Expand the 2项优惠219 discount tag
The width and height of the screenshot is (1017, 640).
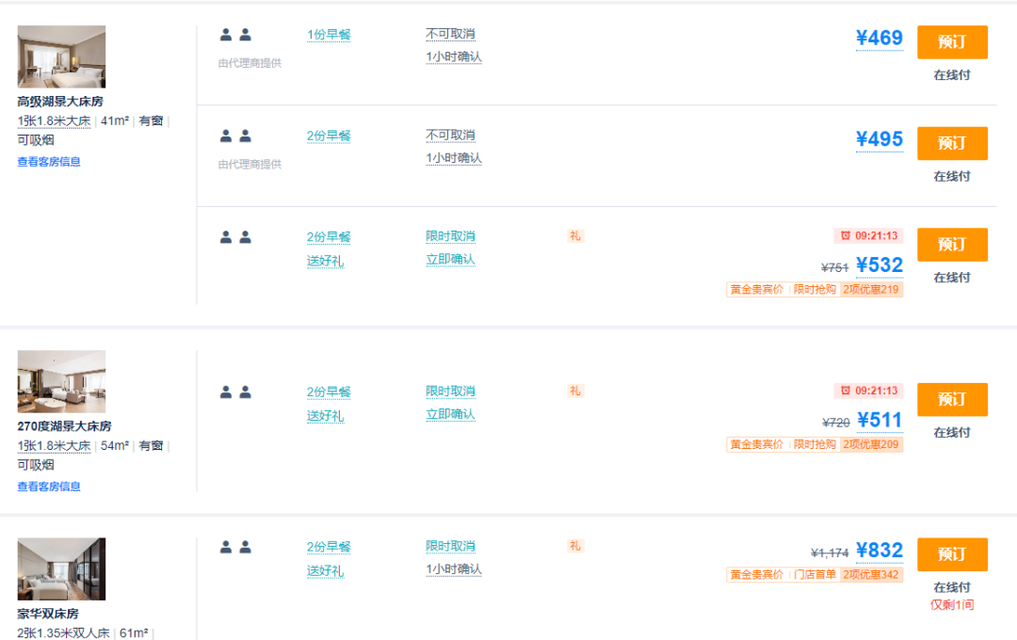pyautogui.click(x=871, y=290)
